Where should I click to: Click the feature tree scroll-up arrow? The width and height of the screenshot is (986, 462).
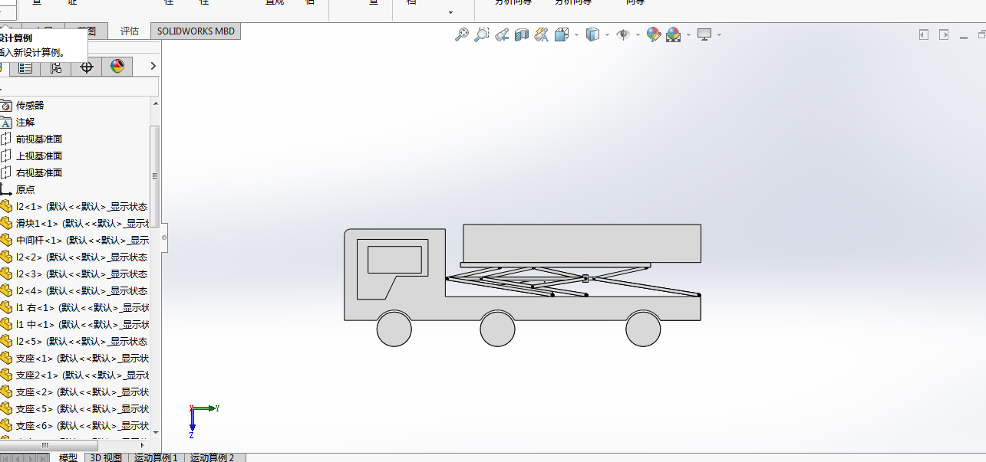[156, 103]
